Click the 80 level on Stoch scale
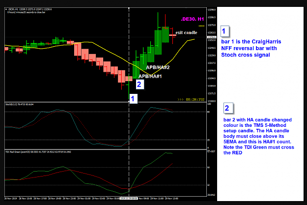 (x=209, y=112)
